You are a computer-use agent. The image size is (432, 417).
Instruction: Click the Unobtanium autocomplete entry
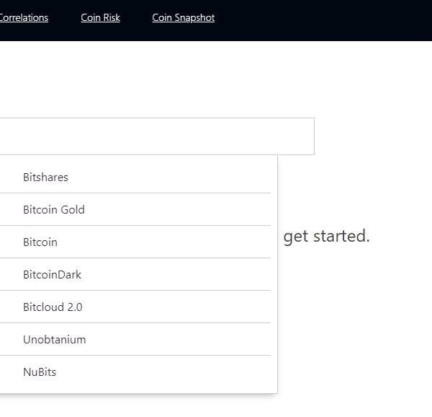(54, 339)
